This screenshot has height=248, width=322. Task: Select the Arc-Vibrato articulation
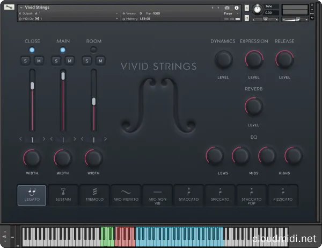pos(126,195)
